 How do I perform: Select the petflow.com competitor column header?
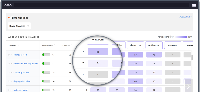pyautogui.click(x=154, y=45)
